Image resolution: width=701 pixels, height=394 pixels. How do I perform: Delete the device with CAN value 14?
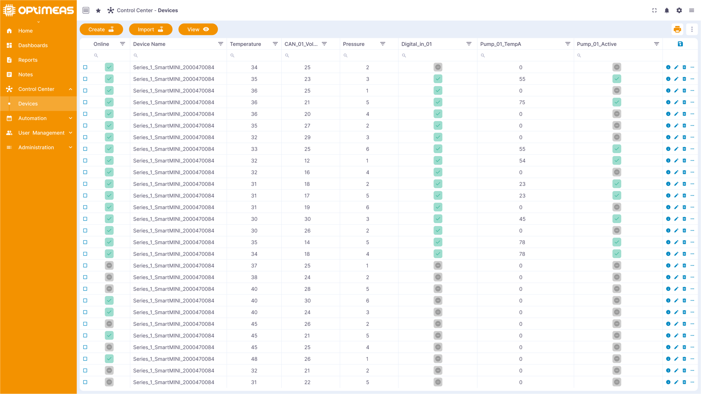pos(684,242)
